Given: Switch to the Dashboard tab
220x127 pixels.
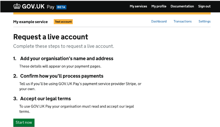Looking at the screenshot, I should point(159,21).
